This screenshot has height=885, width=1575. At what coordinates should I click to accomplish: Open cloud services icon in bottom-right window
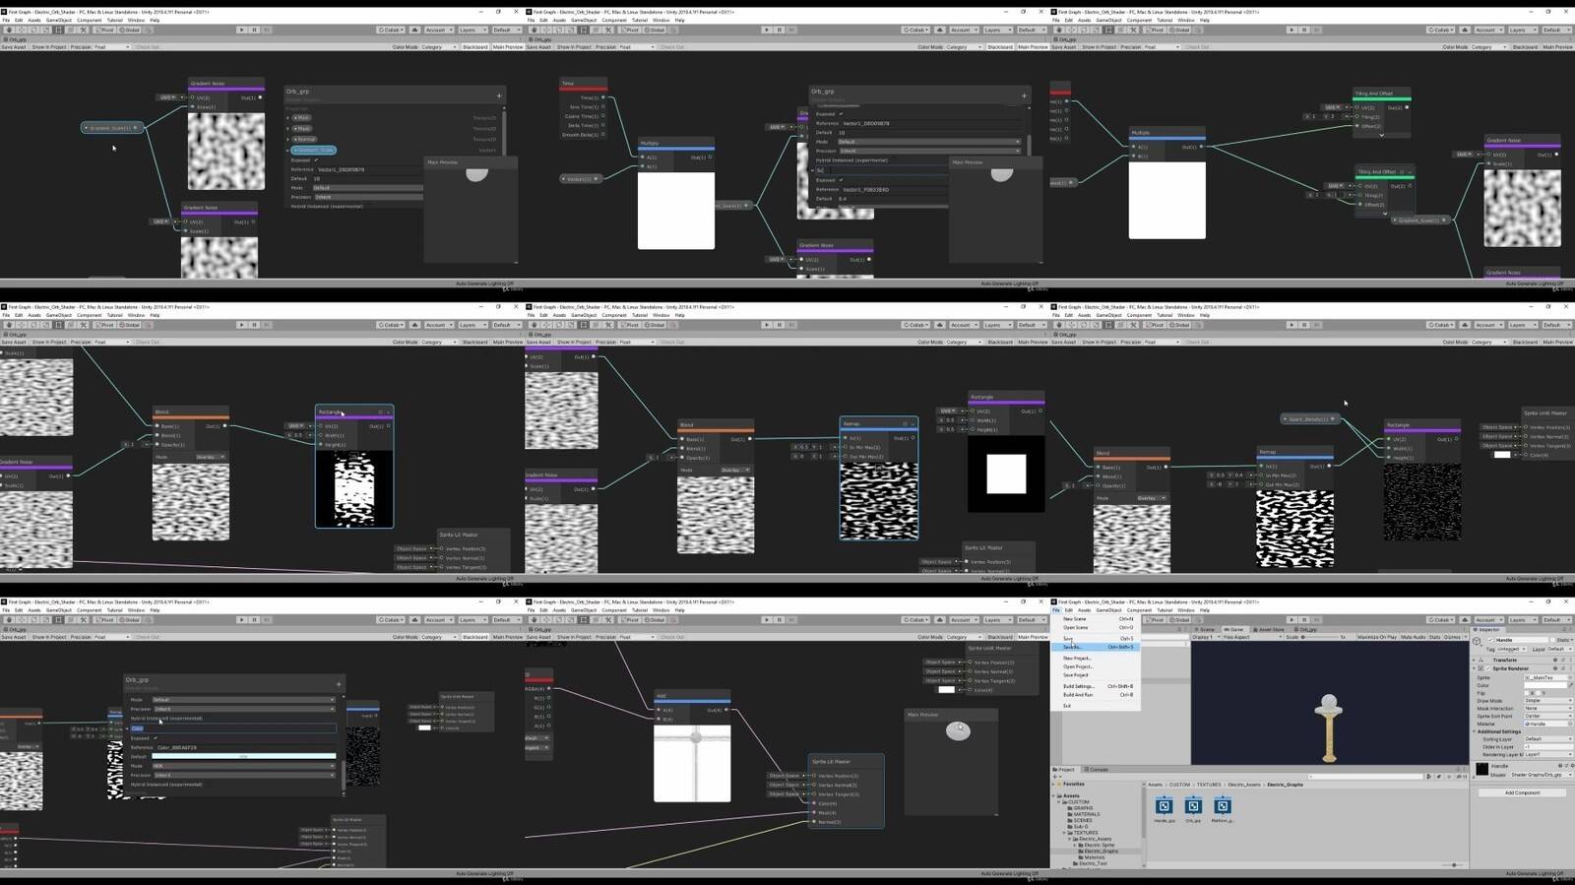tap(1465, 619)
